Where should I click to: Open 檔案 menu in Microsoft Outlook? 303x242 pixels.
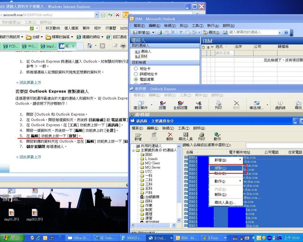click(139, 26)
